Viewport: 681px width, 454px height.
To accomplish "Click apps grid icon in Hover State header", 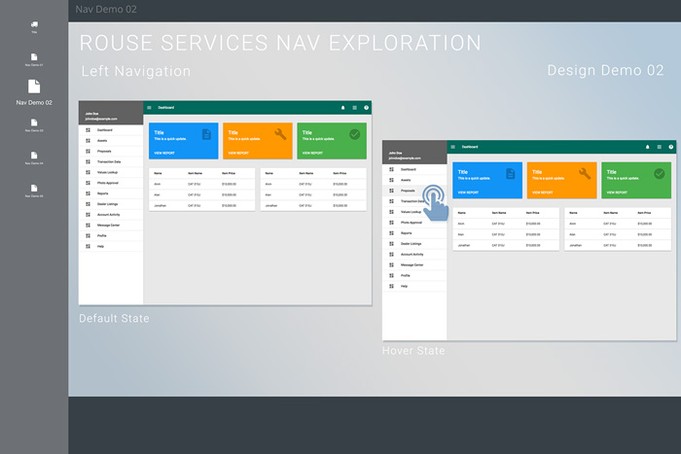I will pos(659,147).
